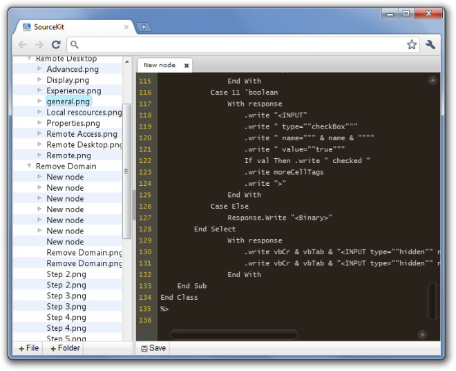Close the SourceKit browser tab
The image size is (456, 371).
(126, 27)
